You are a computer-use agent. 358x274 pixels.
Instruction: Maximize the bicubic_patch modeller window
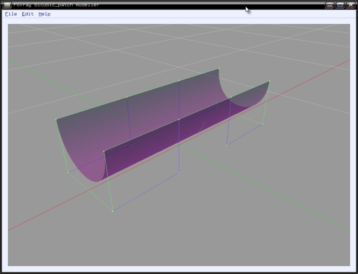340,5
